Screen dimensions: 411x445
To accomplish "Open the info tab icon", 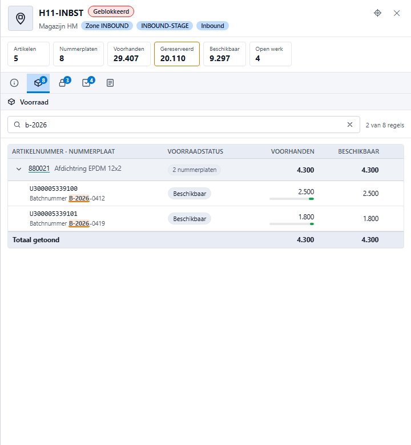I will point(14,83).
